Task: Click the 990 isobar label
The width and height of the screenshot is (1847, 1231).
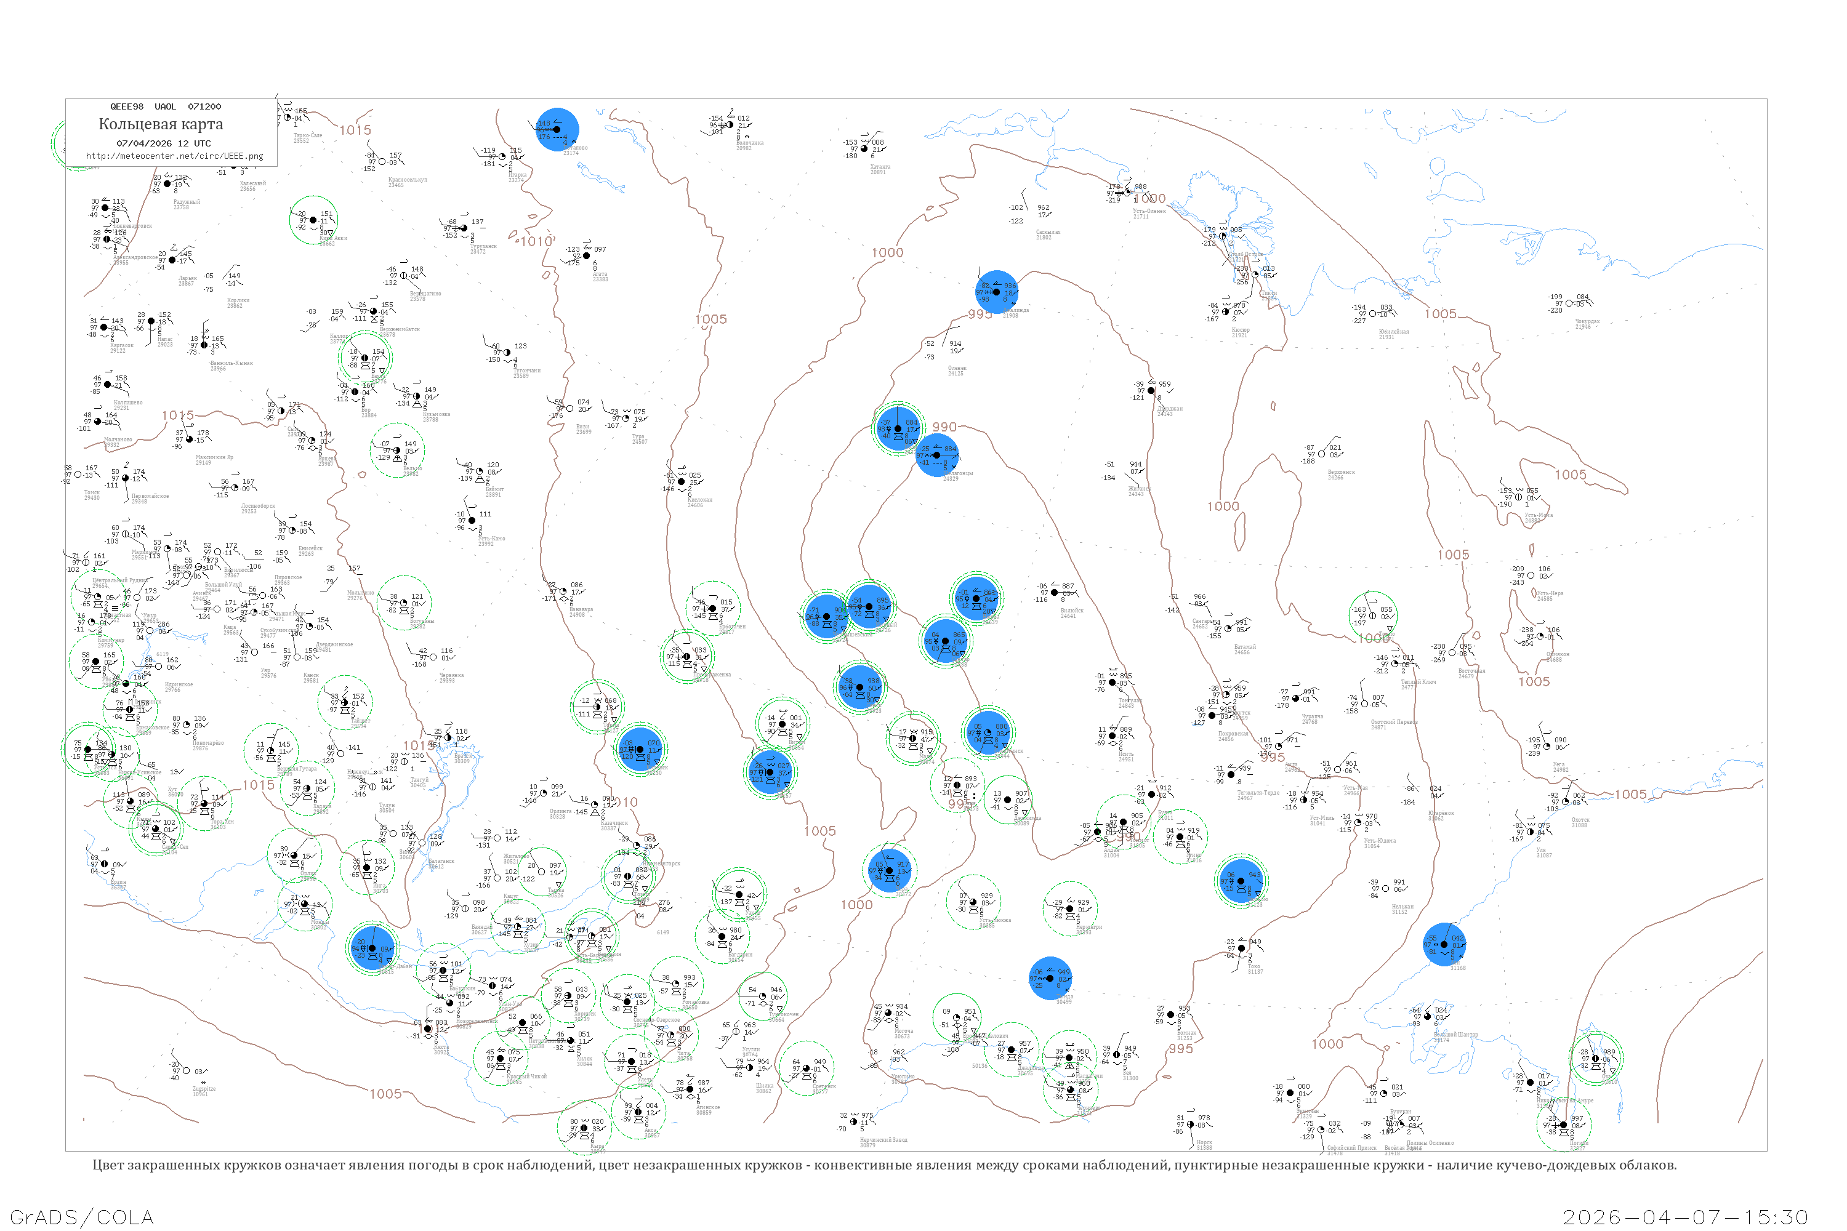Action: [x=944, y=427]
